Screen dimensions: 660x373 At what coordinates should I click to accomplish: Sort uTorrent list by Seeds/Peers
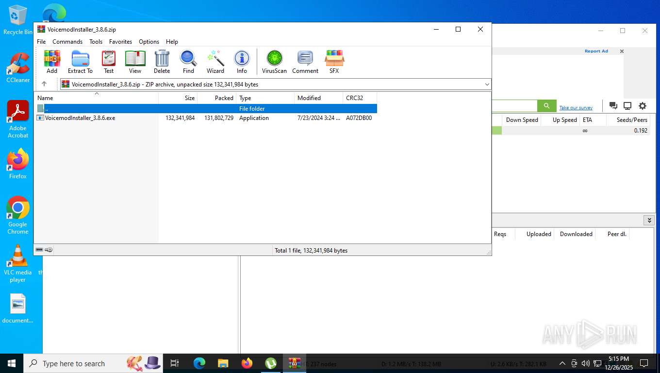tap(628, 120)
